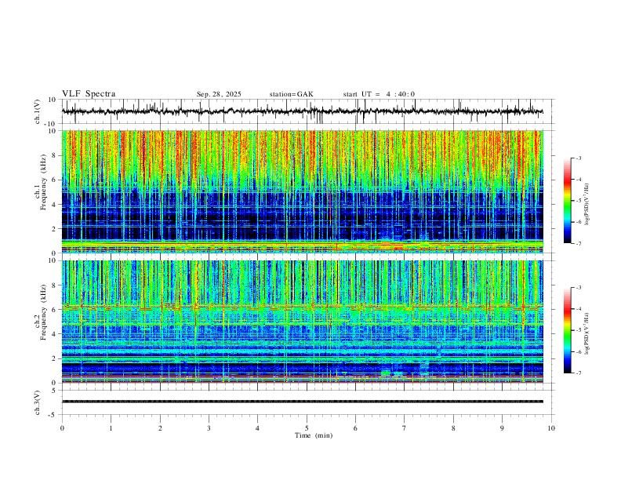Viewport: 621px width, 480px height.
Task: Click time axis tick label '5'
Action: 307,428
